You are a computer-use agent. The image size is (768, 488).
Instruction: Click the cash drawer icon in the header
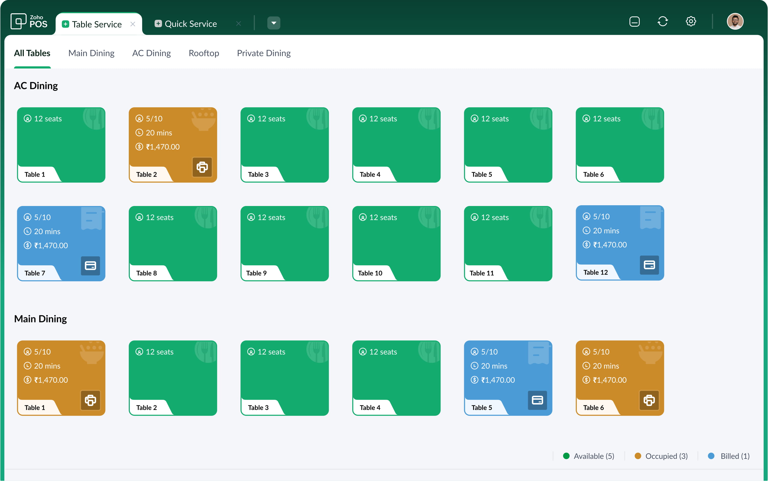click(x=634, y=22)
